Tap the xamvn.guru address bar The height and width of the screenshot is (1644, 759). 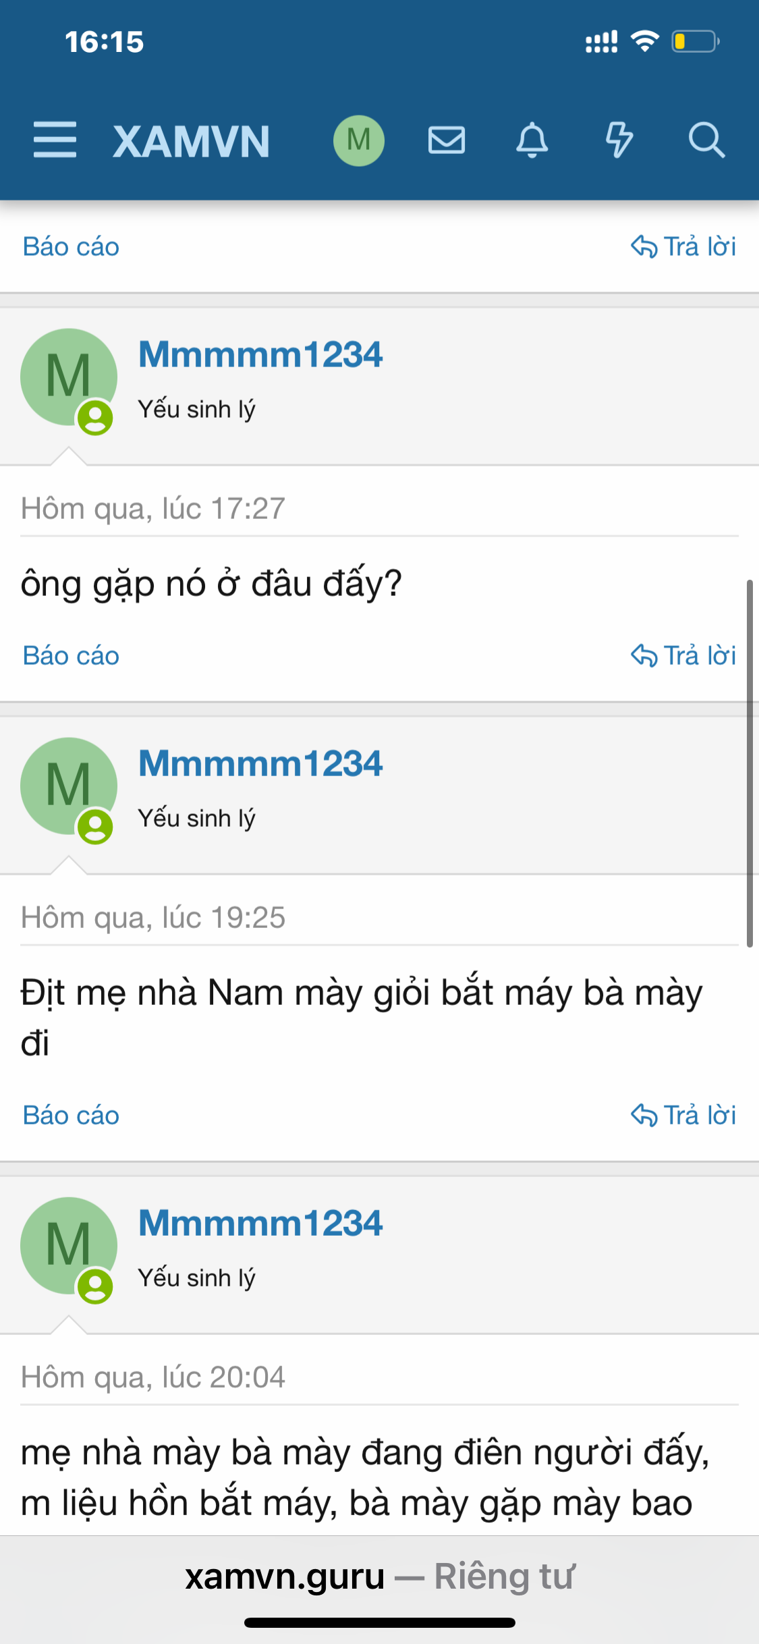pyautogui.click(x=379, y=1577)
